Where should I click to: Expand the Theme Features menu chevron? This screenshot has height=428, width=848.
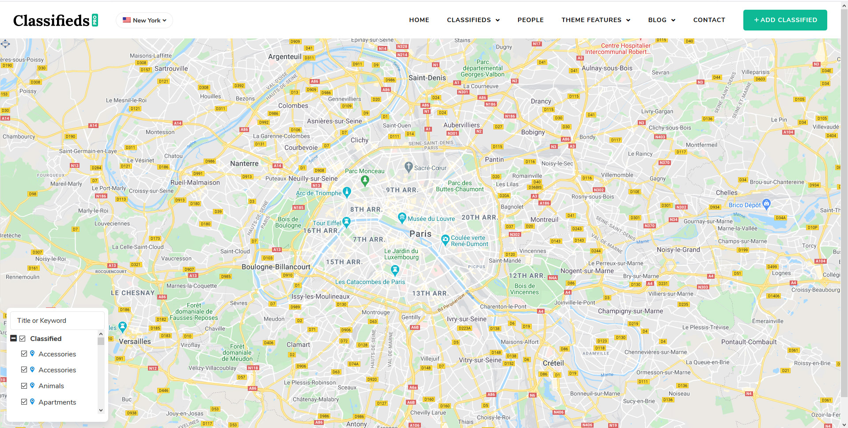tap(628, 20)
